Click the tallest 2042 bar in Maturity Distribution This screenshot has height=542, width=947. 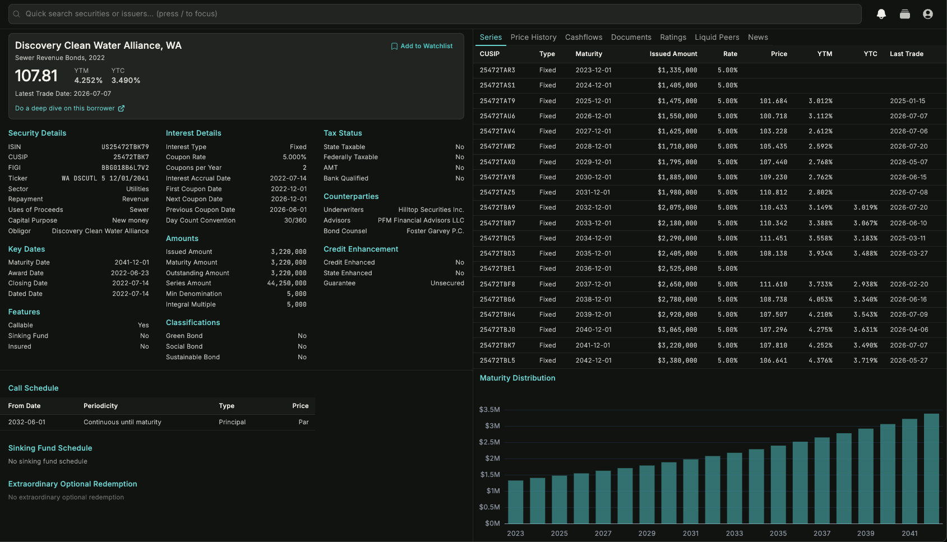tap(931, 469)
